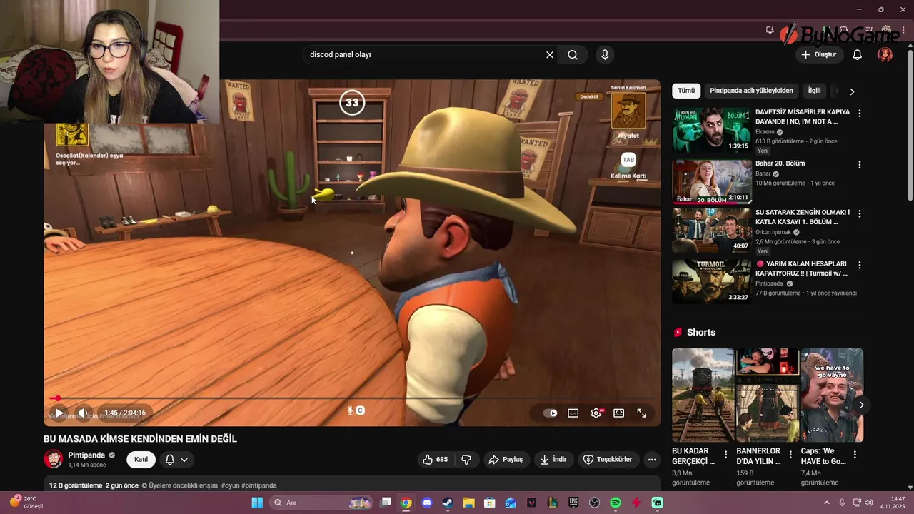Select the Tümü filter chip
The height and width of the screenshot is (514, 914).
coord(686,91)
